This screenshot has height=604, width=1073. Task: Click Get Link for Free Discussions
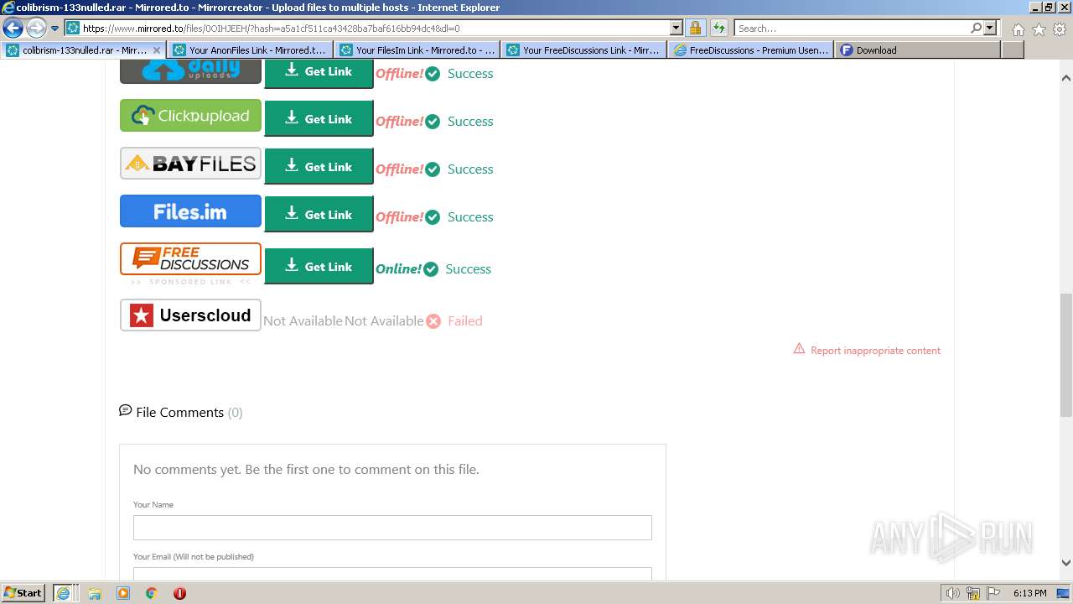point(319,266)
